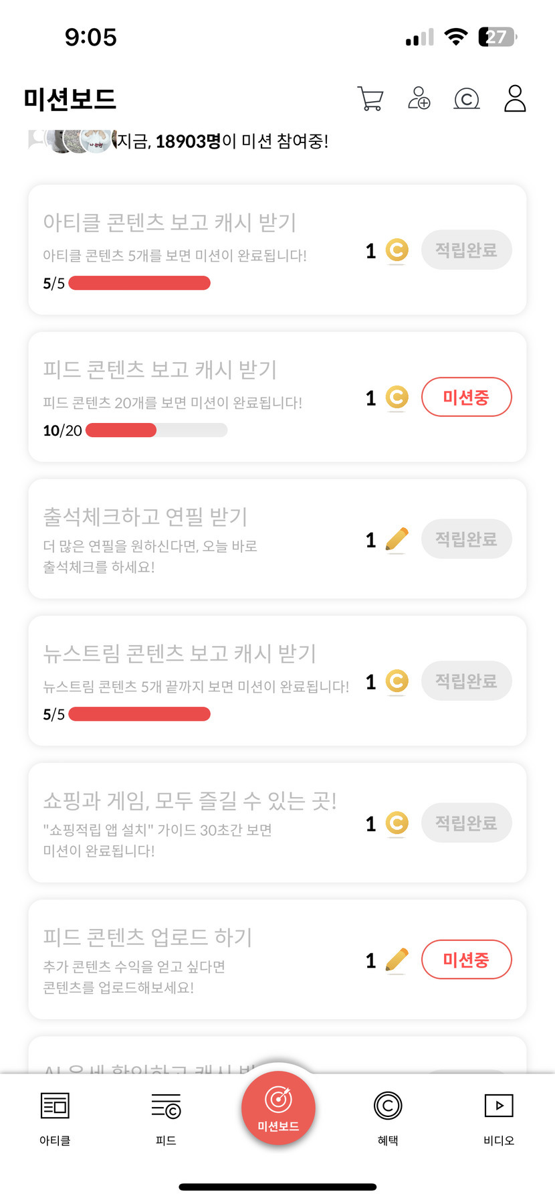Tap 적립완료 button on attendance check mission
This screenshot has width=555, height=1202.
click(466, 539)
